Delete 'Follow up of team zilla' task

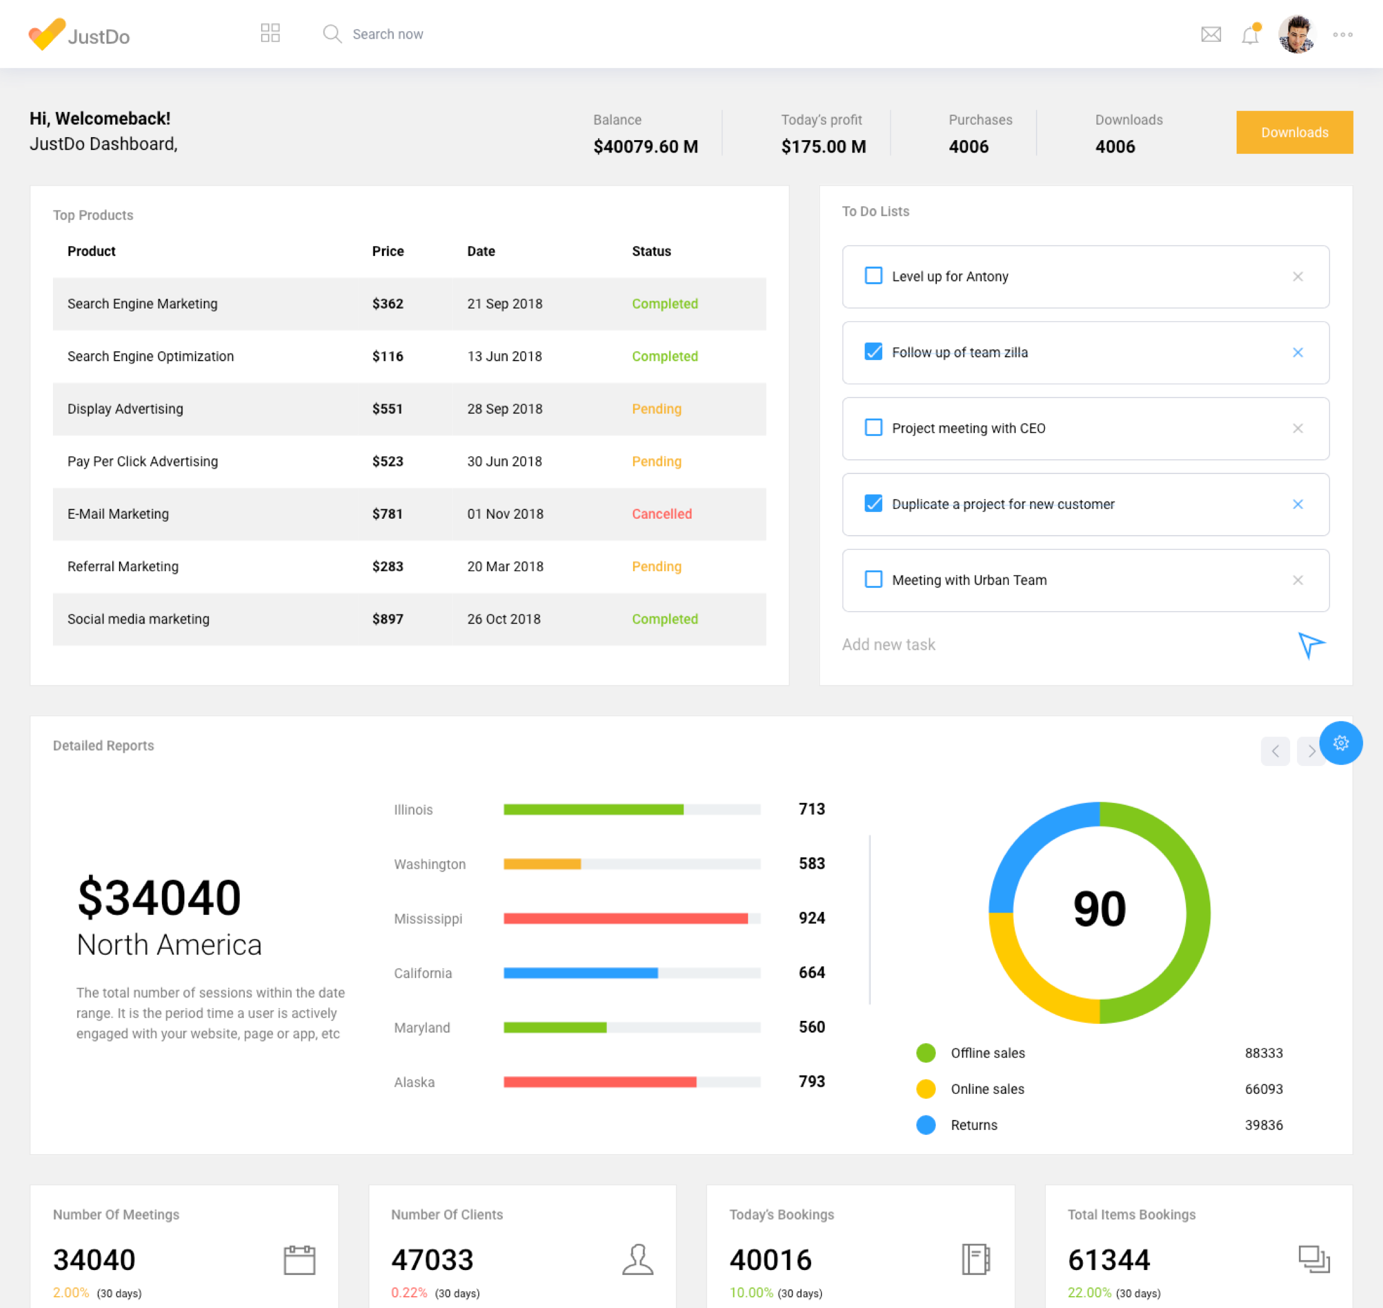point(1297,353)
